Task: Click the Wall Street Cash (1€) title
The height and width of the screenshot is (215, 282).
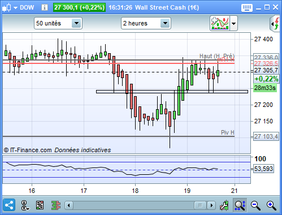Action: point(167,7)
